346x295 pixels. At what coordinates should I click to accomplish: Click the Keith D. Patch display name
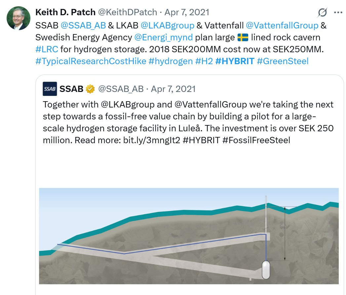coord(65,12)
